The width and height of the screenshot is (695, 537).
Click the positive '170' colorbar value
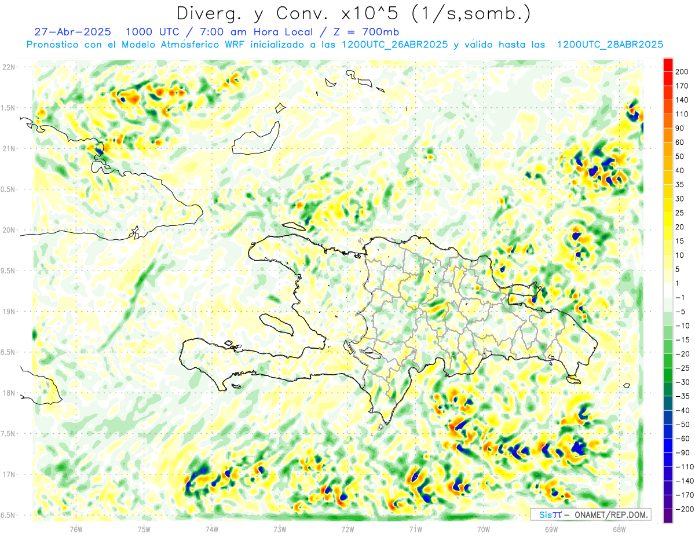[x=683, y=86]
